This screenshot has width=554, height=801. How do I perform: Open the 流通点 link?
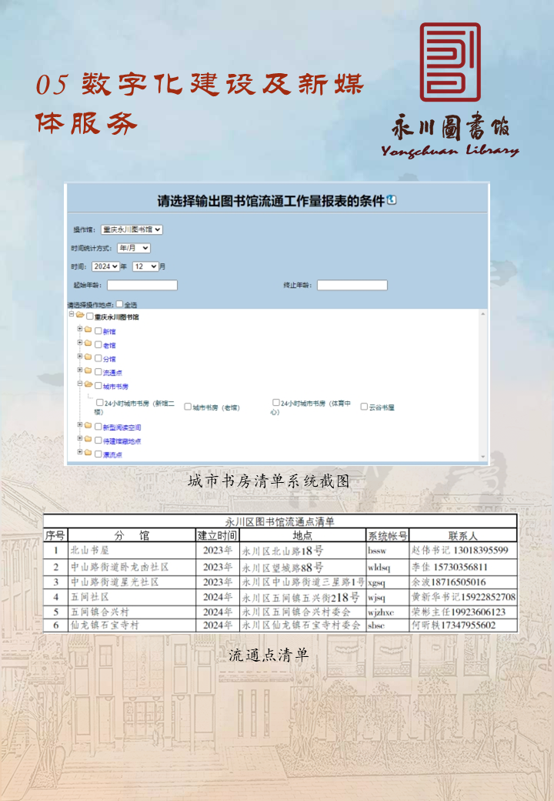[x=112, y=373]
